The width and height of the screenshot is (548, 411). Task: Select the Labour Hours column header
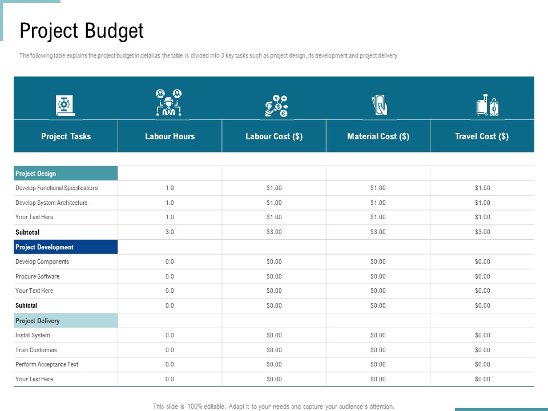pos(170,136)
